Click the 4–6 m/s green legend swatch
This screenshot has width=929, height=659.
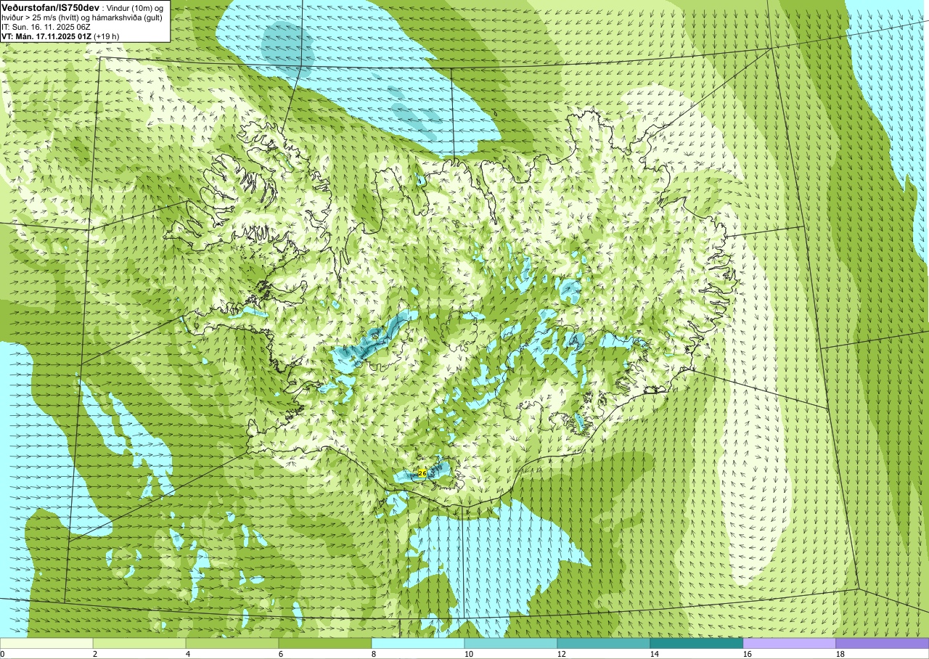coord(232,643)
